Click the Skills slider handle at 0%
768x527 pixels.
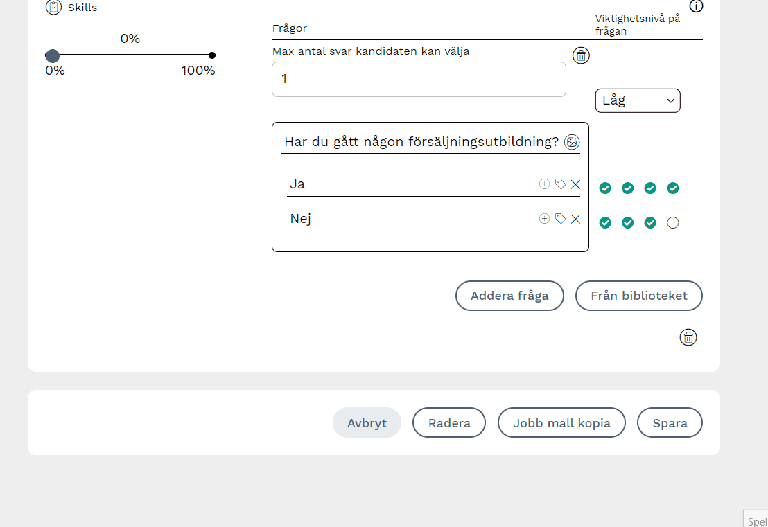tap(52, 55)
